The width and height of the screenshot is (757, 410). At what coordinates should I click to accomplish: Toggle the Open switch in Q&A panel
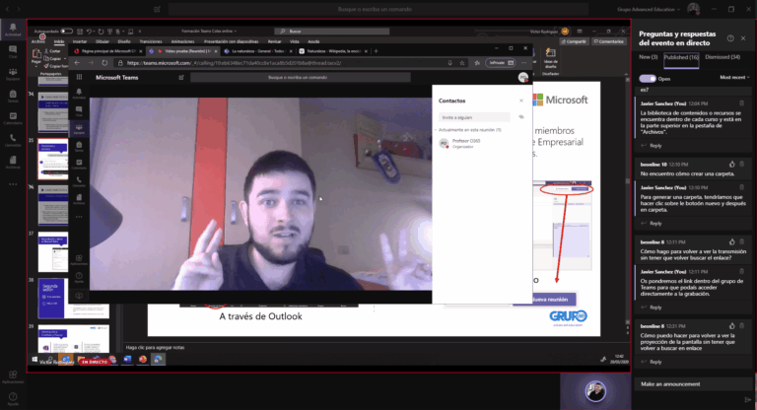[648, 78]
